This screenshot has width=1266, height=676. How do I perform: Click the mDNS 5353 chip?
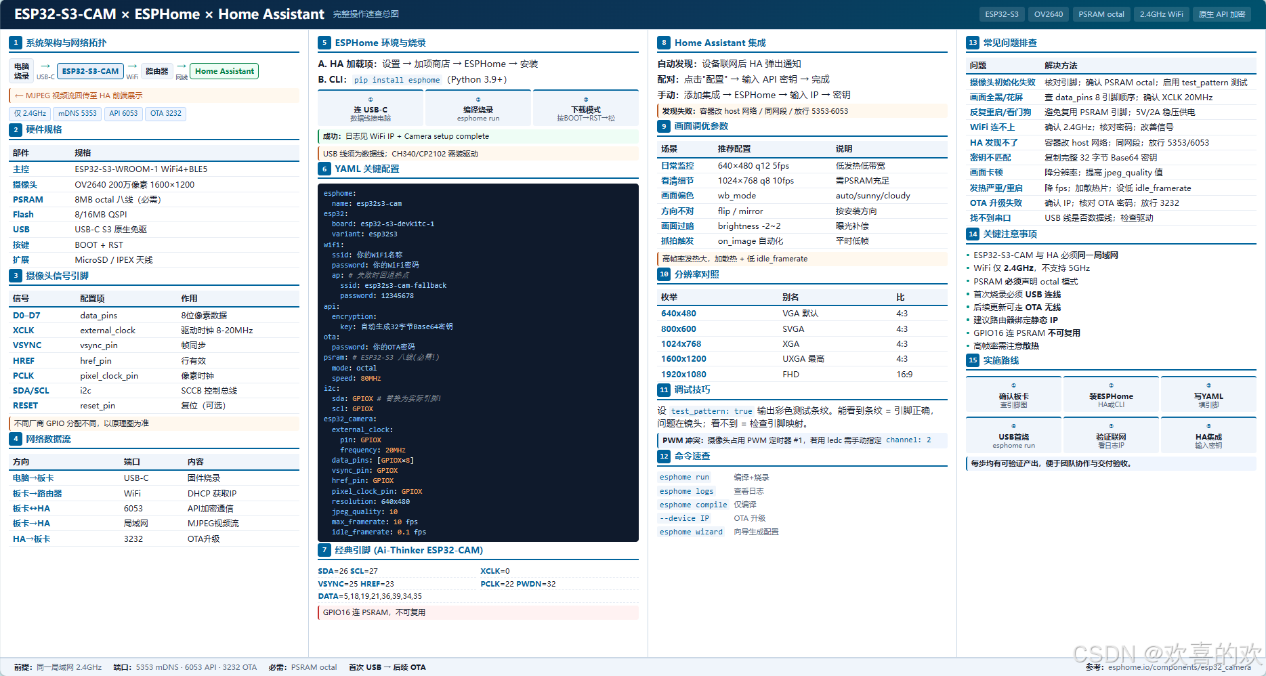click(x=77, y=114)
